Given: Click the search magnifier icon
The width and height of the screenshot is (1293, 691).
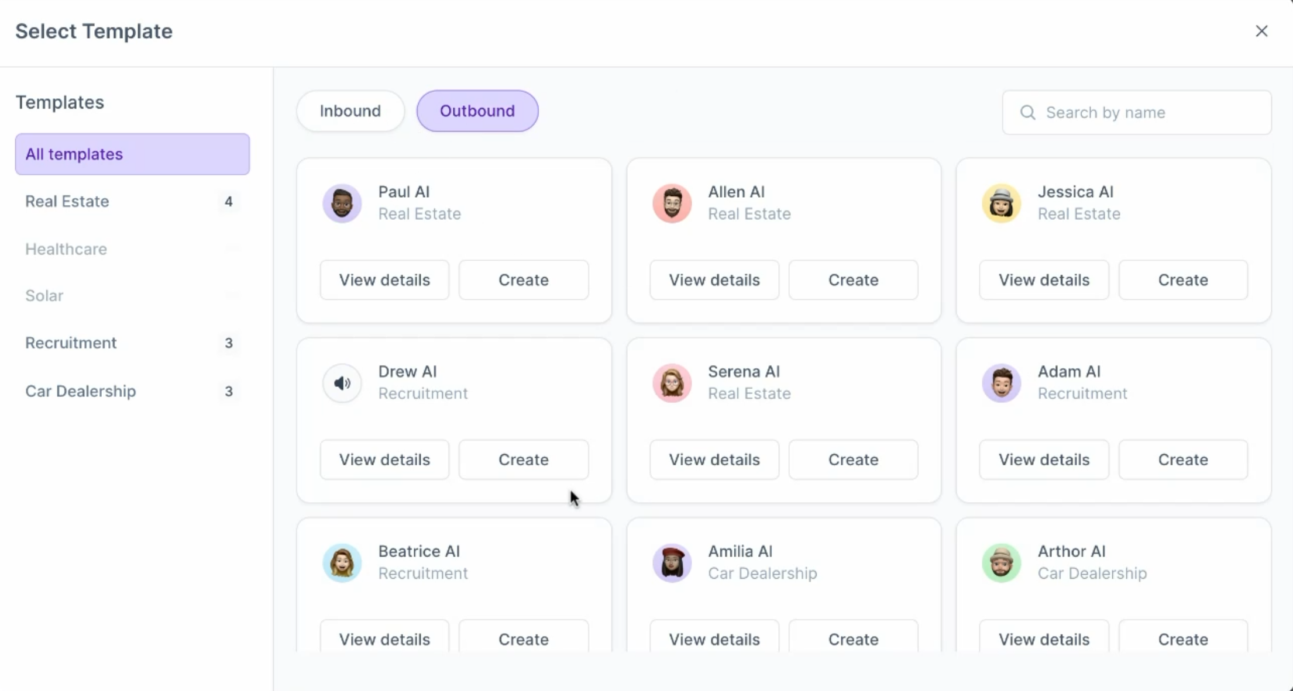Looking at the screenshot, I should click(x=1027, y=112).
